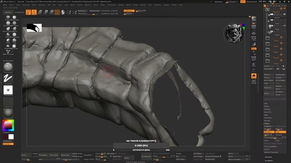291x163 pixels.
Task: Select the Move Topological brush icon
Action: click(x=8, y=29)
